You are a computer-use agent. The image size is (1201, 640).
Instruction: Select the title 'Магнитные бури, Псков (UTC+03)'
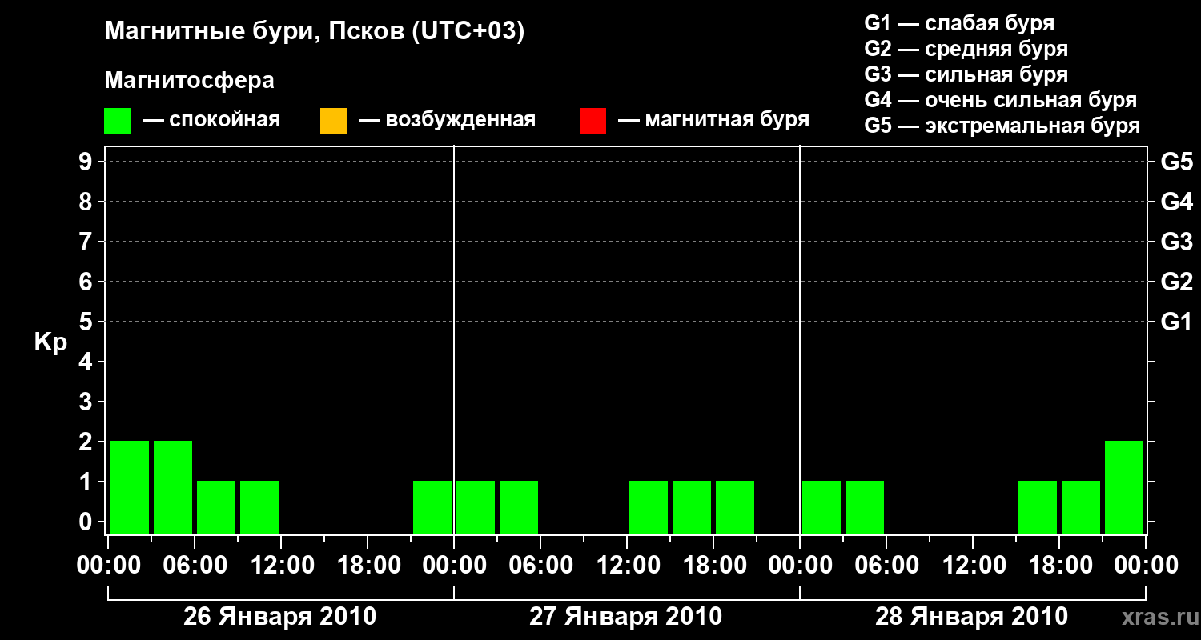(x=315, y=32)
